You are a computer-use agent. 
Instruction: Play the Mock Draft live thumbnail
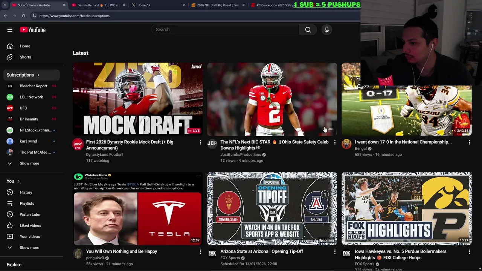click(x=138, y=99)
